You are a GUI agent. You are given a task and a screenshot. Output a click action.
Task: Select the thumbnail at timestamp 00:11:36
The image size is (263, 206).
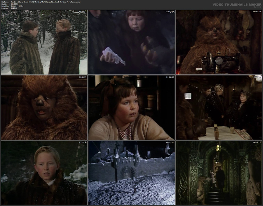[44, 108]
